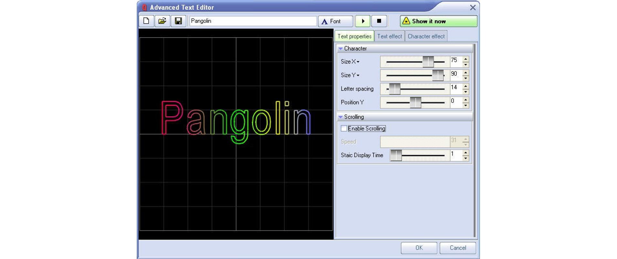Switch to Text effect tab
This screenshot has height=259, width=617.
[389, 36]
